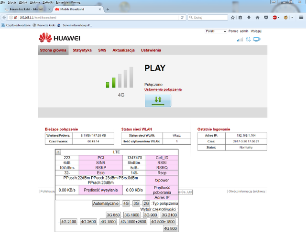The image size is (306, 236).
Task: Select 3G connection type button
Action: (136, 204)
